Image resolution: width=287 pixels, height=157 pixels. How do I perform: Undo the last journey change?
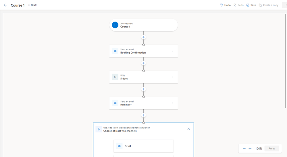[225, 5]
